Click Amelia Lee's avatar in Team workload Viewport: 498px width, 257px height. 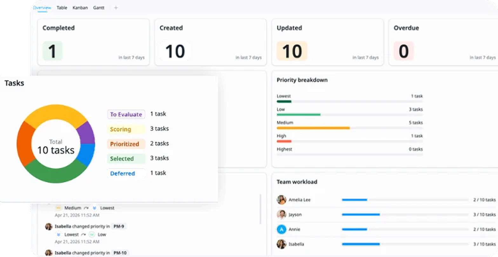(x=281, y=200)
